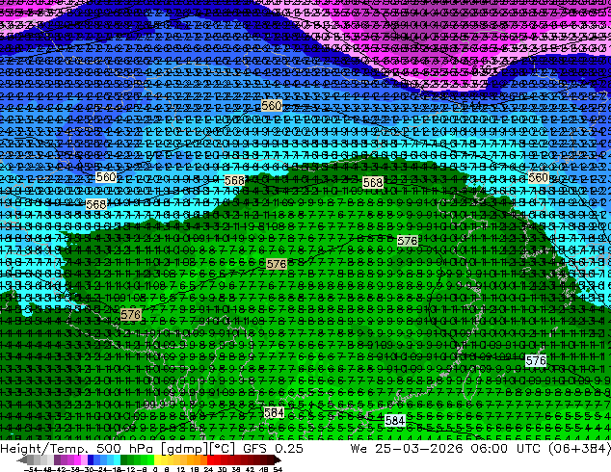Click the dark right arrow of the color scale
The image size is (611, 472).
coord(277,459)
